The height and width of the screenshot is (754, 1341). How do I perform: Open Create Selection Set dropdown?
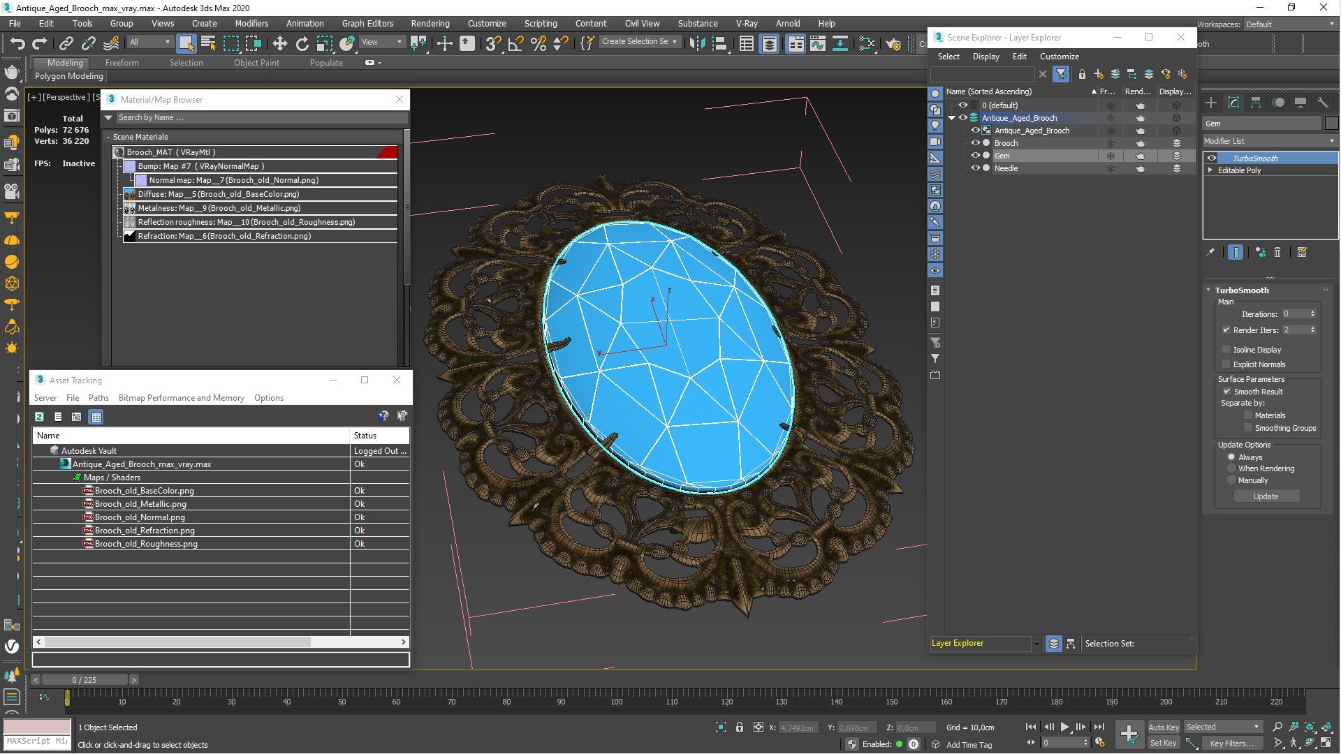[639, 42]
